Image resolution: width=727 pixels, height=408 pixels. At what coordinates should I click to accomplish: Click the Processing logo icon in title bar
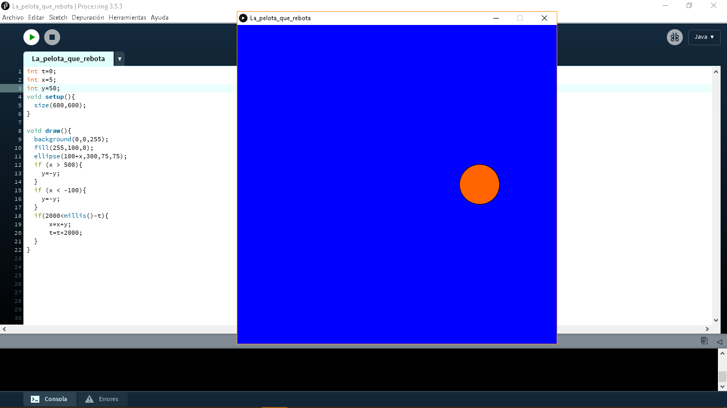[5, 6]
